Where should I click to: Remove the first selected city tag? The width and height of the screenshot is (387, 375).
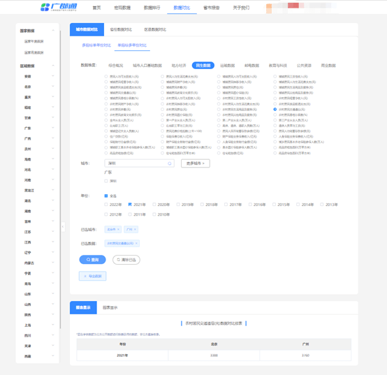coord(118,230)
